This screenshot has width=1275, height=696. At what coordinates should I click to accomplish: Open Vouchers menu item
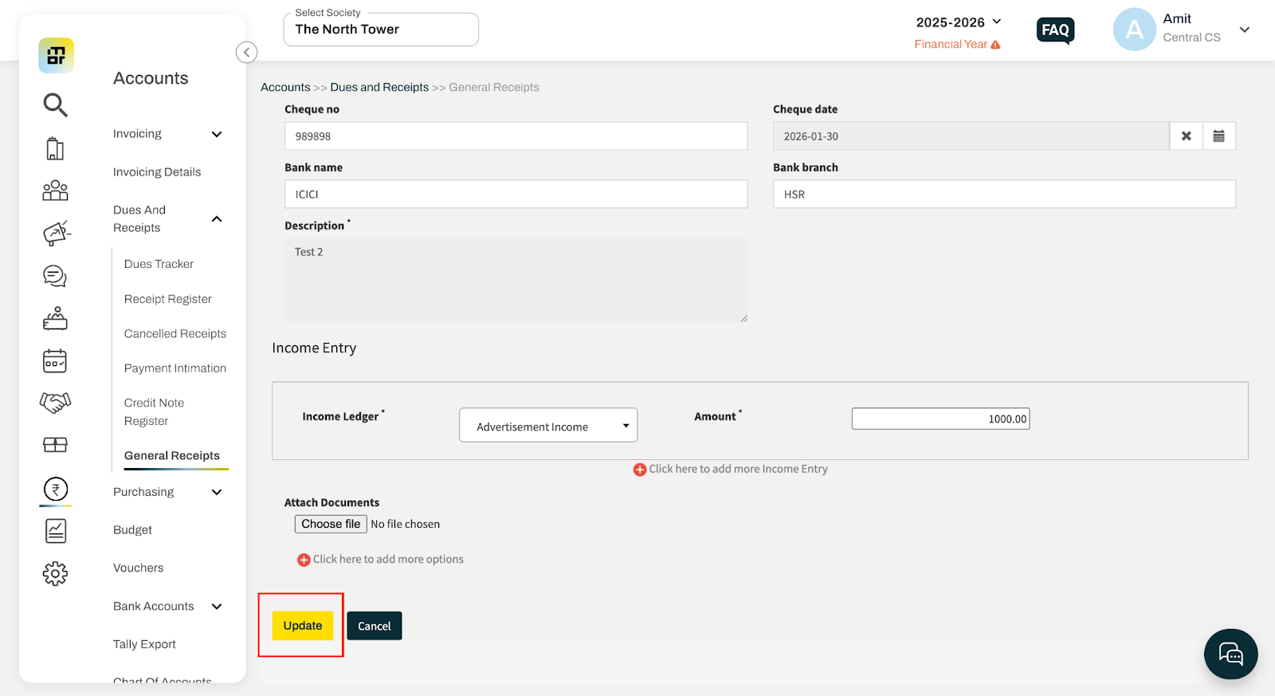tap(139, 568)
